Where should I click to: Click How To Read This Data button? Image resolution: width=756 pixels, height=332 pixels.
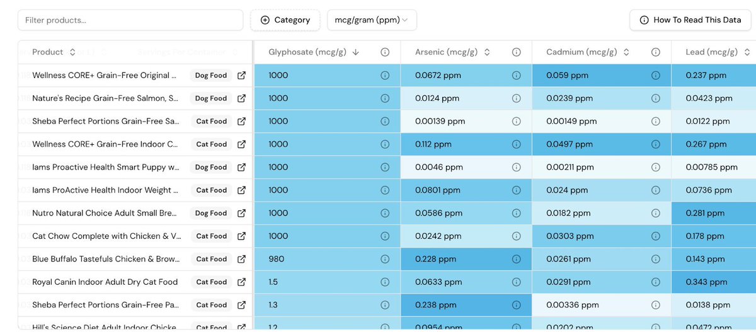(690, 20)
